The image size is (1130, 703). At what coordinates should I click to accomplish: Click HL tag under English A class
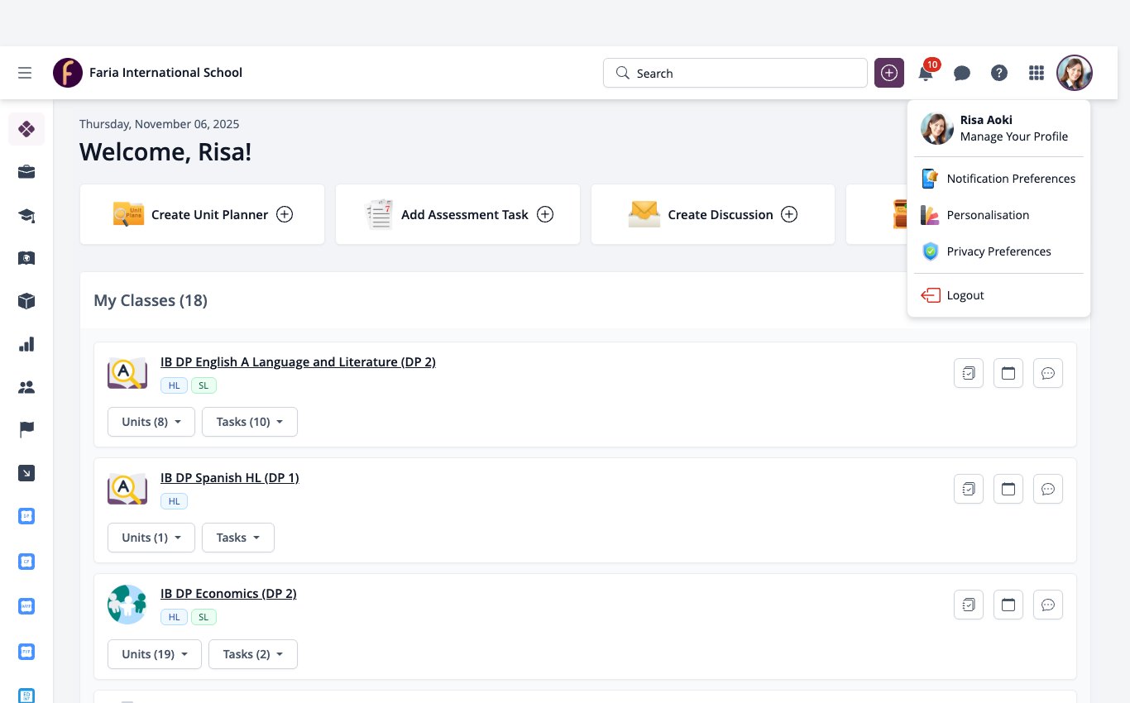(x=174, y=385)
